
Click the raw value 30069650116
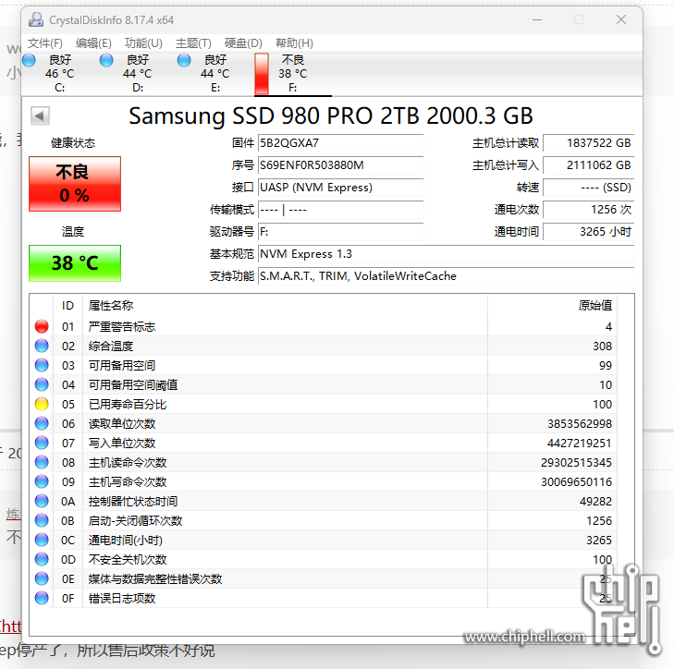click(x=576, y=482)
